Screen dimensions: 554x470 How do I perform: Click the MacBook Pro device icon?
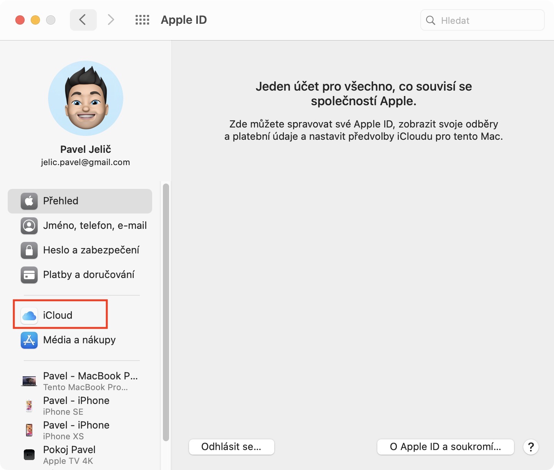click(29, 381)
